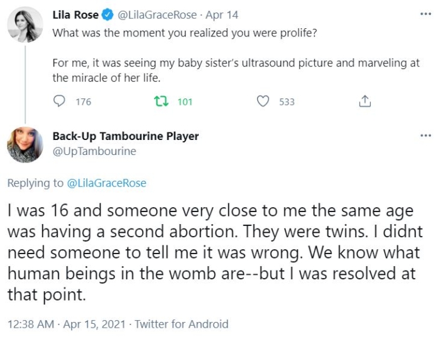Like the tweet using the heart icon
Viewport: 443px width, 337px height.
tap(265, 102)
